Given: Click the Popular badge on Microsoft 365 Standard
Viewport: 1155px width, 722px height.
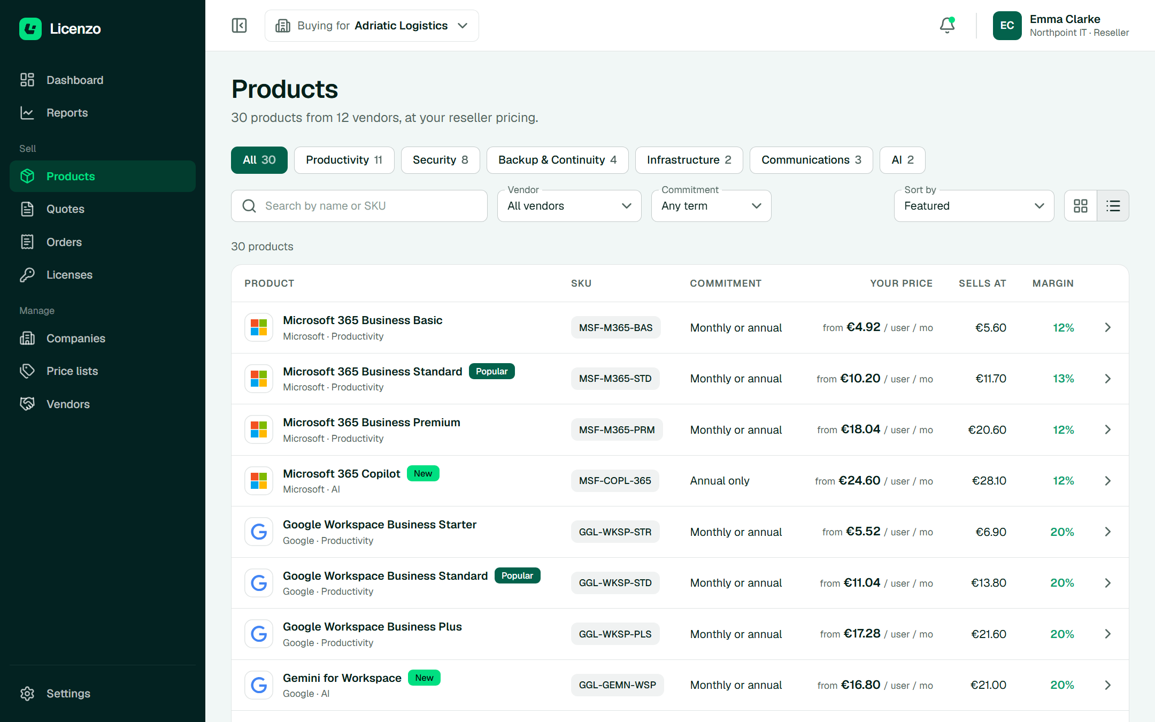Looking at the screenshot, I should (491, 372).
